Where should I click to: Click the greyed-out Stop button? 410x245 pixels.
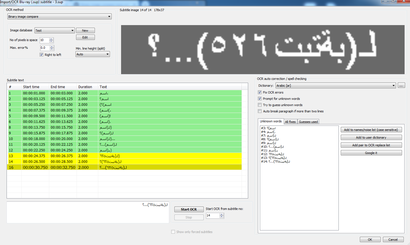point(189,217)
